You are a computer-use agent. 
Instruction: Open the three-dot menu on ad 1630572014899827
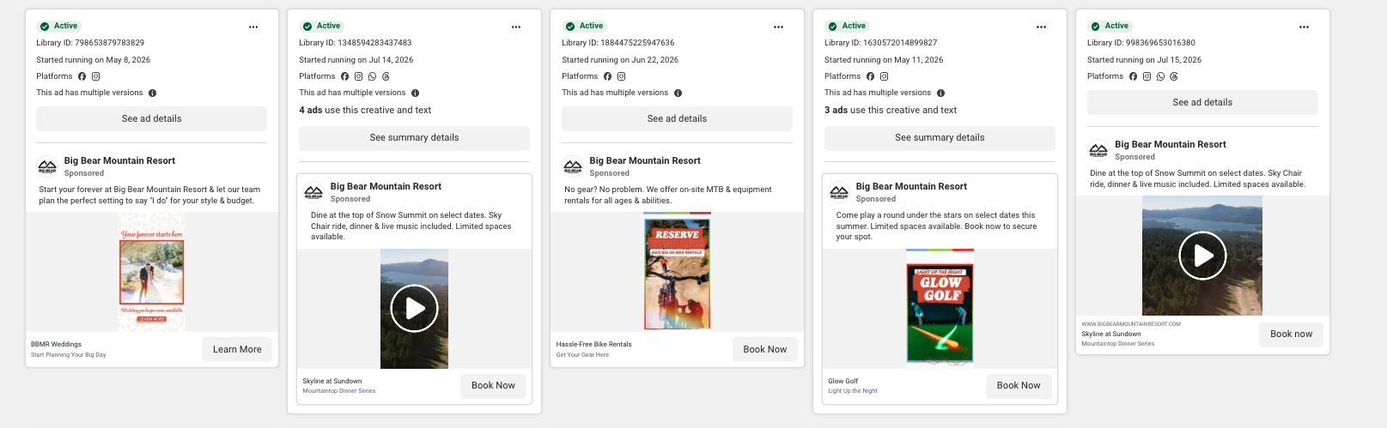1042,27
